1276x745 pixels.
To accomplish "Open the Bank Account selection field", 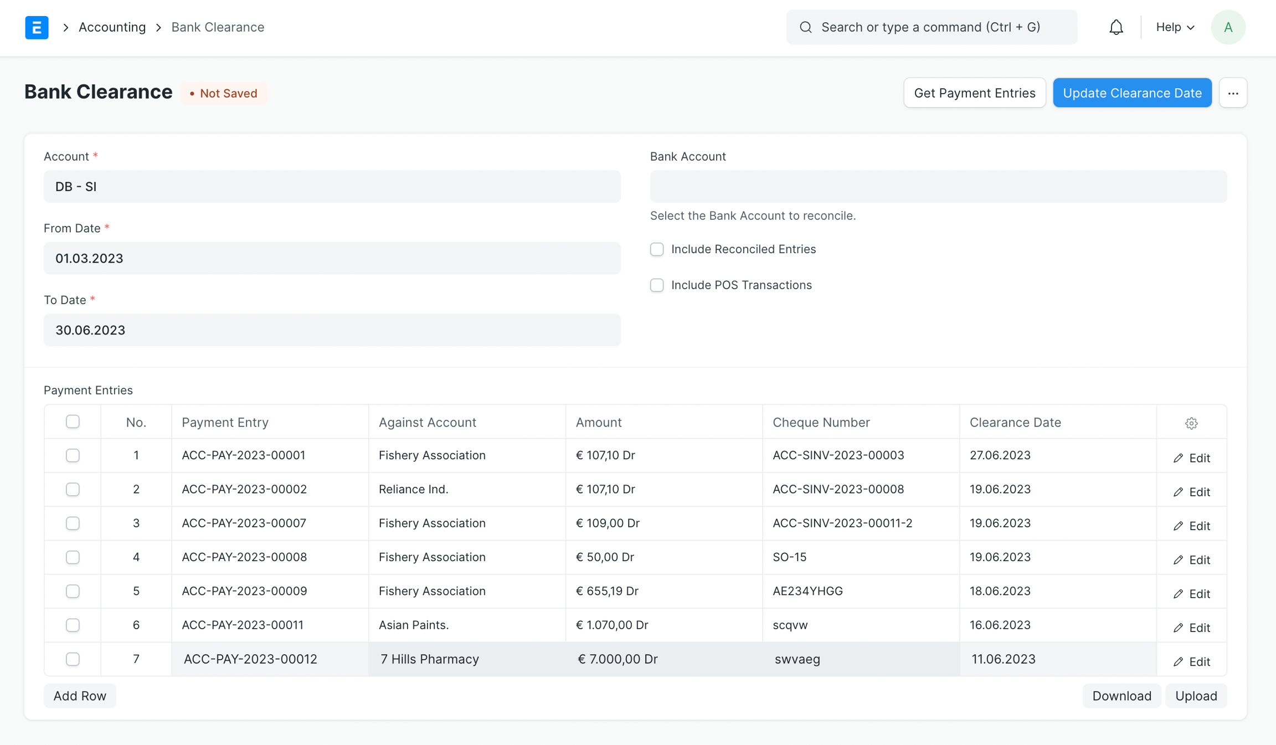I will (x=938, y=187).
